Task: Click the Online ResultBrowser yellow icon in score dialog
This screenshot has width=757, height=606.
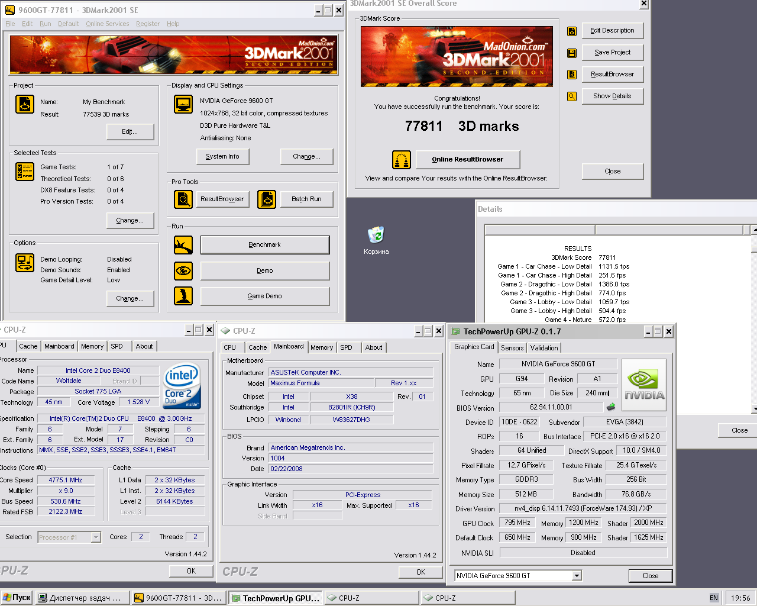Action: click(x=402, y=160)
